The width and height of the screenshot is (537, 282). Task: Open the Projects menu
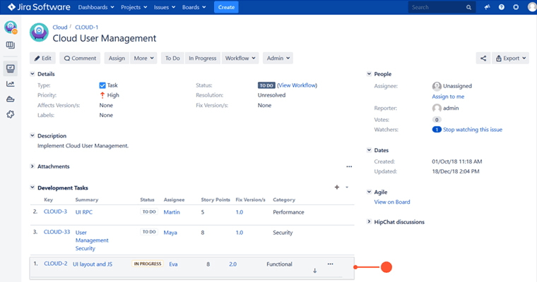coord(134,7)
